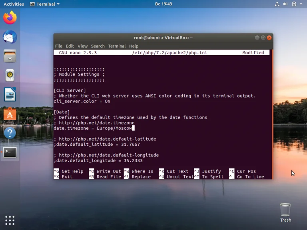Launch LibreOffice Writer from the dock
Viewport: 307px width, 230px height.
point(10,95)
